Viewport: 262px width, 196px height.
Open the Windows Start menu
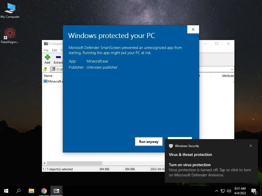tap(6, 191)
